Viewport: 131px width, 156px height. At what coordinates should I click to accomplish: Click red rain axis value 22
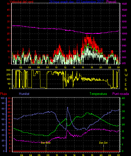(9, 112)
